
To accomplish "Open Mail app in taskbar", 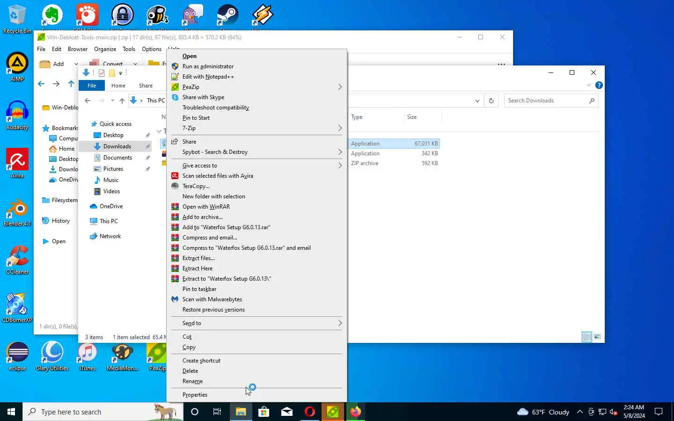I will 287,412.
